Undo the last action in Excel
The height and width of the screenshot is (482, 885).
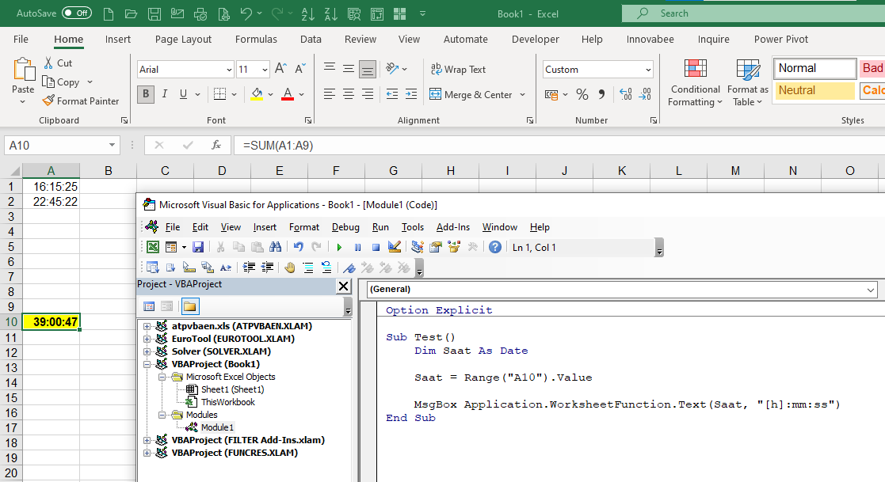[x=246, y=13]
